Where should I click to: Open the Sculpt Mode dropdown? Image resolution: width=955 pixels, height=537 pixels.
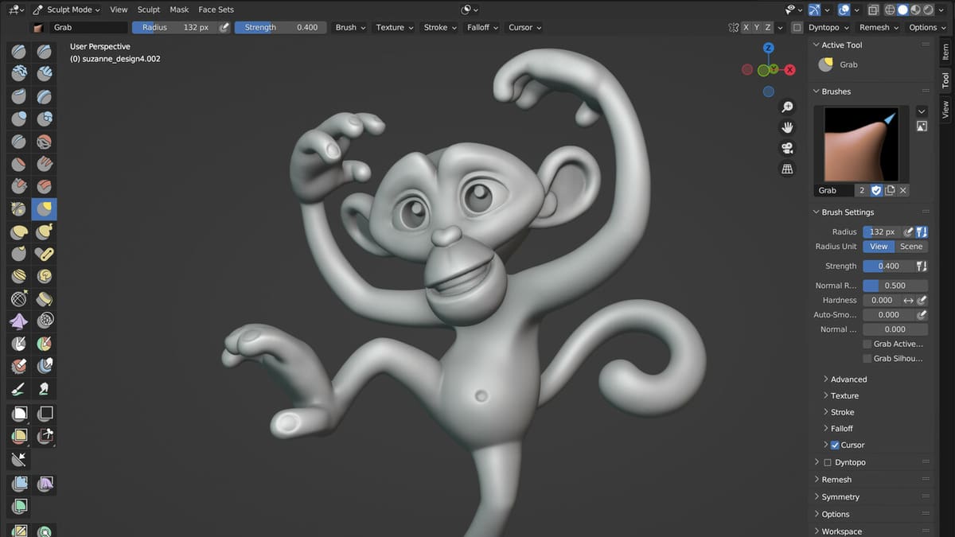point(66,10)
